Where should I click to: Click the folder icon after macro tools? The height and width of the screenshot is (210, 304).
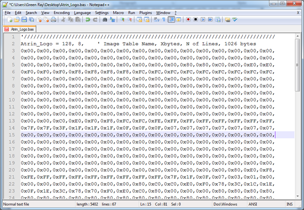coord(228,19)
